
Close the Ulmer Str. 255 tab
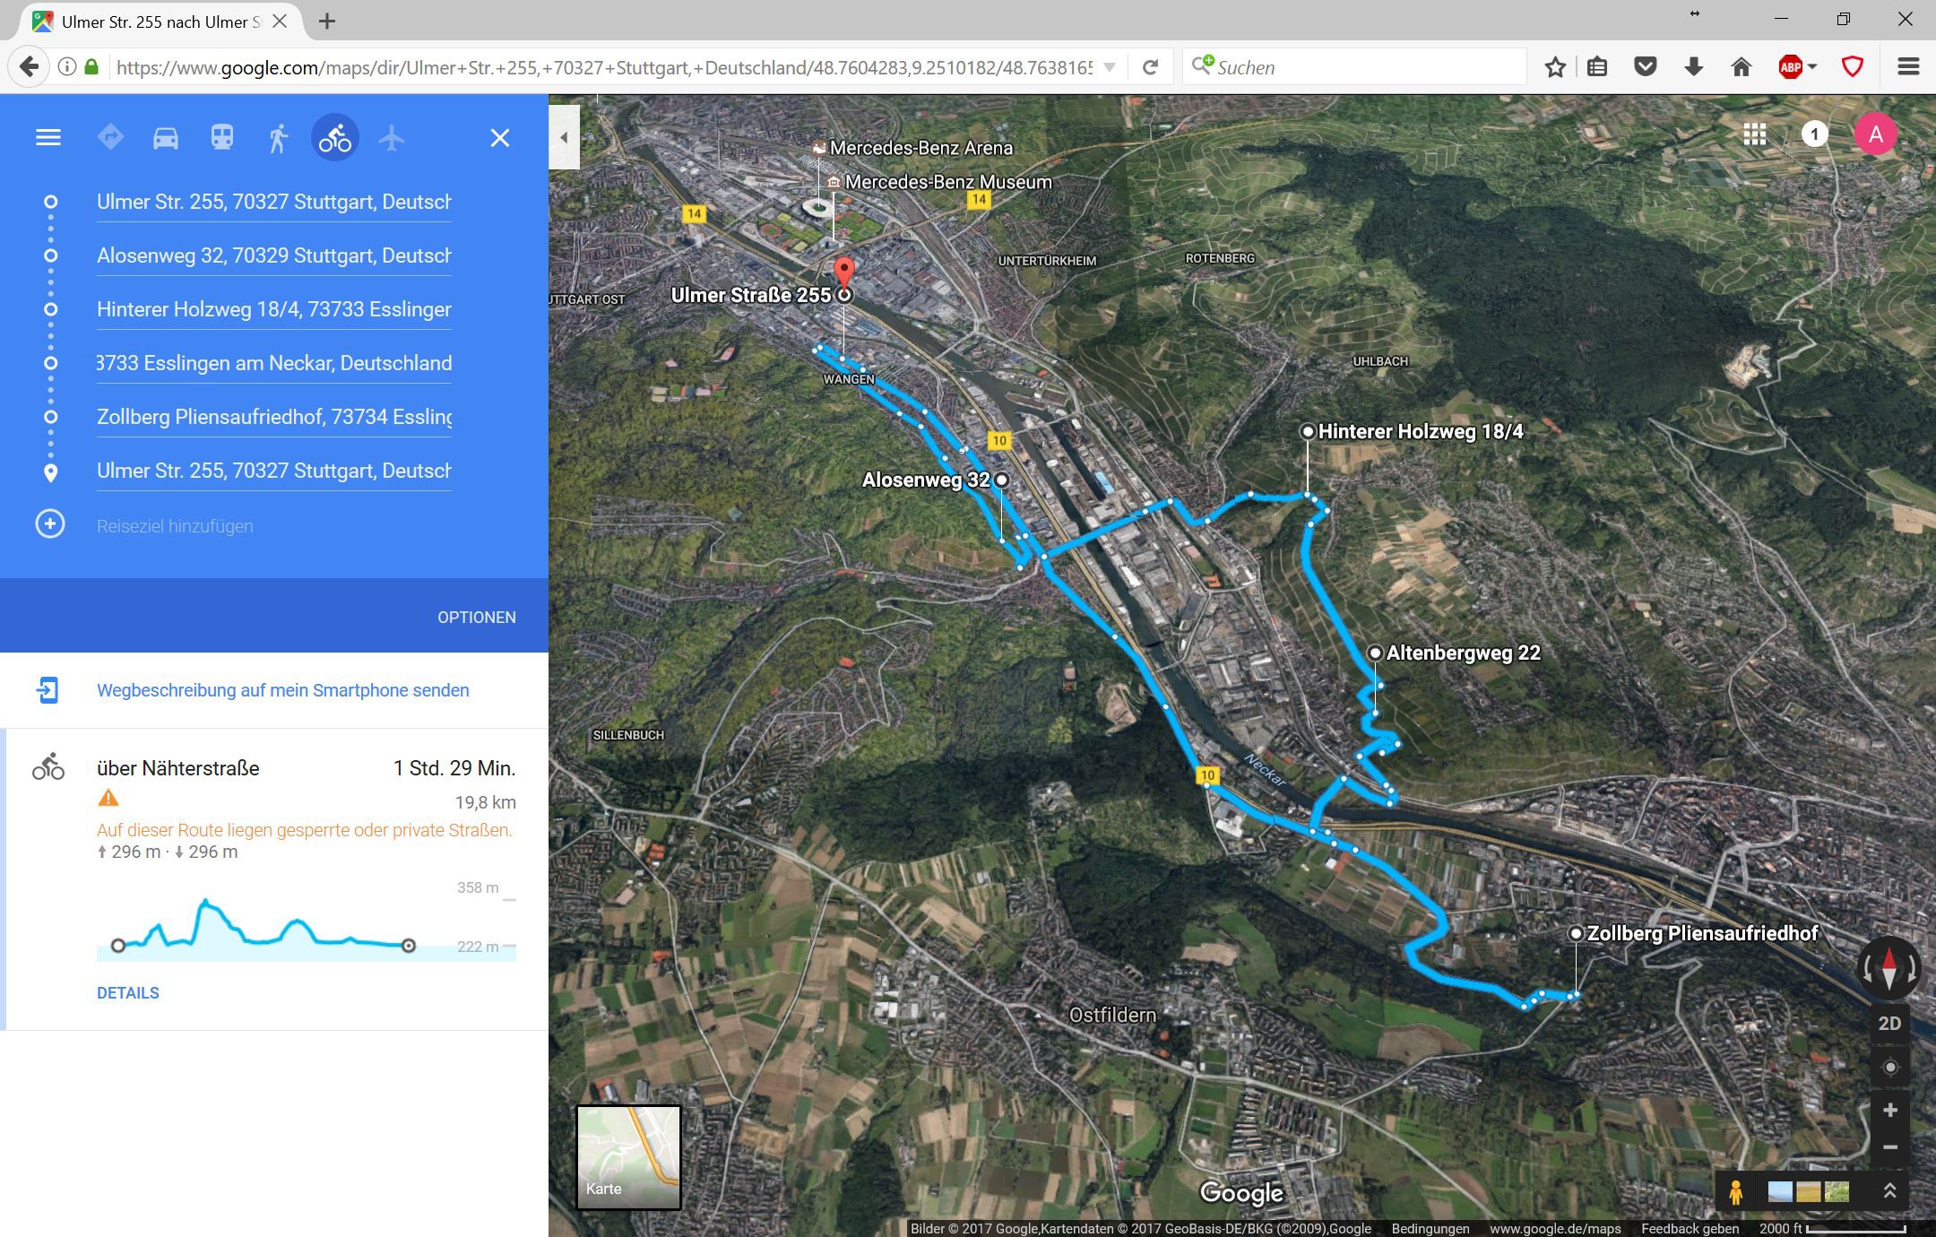[x=280, y=21]
